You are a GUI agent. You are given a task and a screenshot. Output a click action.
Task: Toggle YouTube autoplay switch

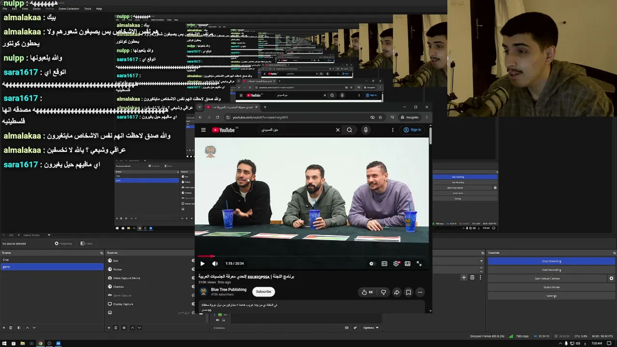(x=371, y=264)
